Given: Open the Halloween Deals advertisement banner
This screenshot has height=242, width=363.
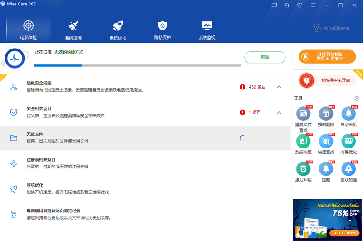Looking at the screenshot, I should click(327, 219).
